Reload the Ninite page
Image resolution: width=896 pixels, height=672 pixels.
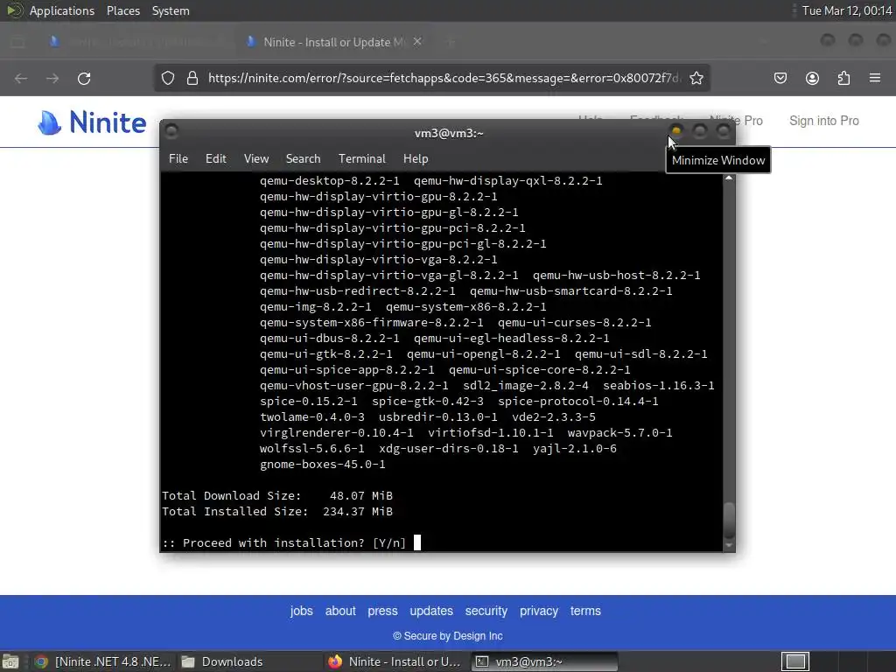point(84,78)
